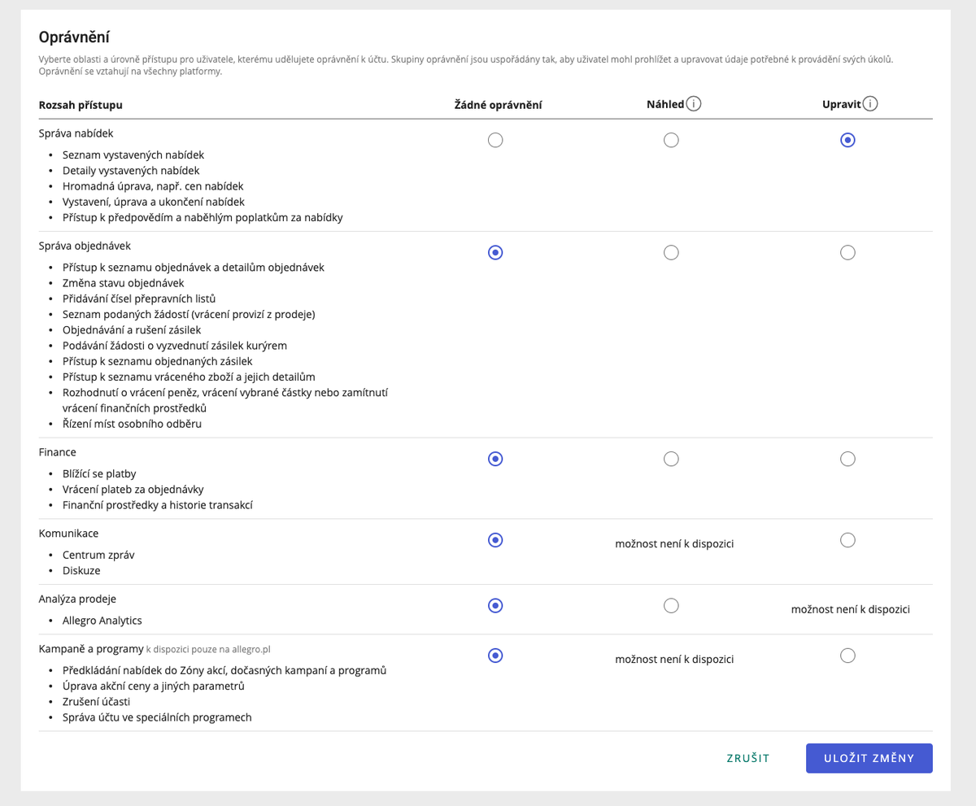Screen dimensions: 976x806
Task: Click 'možnost není k dispozici' in Kampaně row
Action: click(x=674, y=660)
